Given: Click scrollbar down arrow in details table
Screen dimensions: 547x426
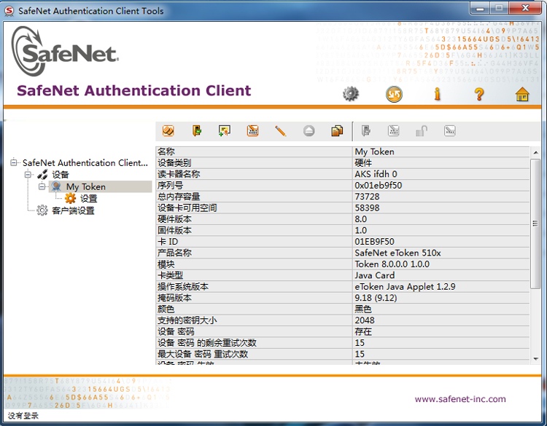Looking at the screenshot, I should coord(535,359).
